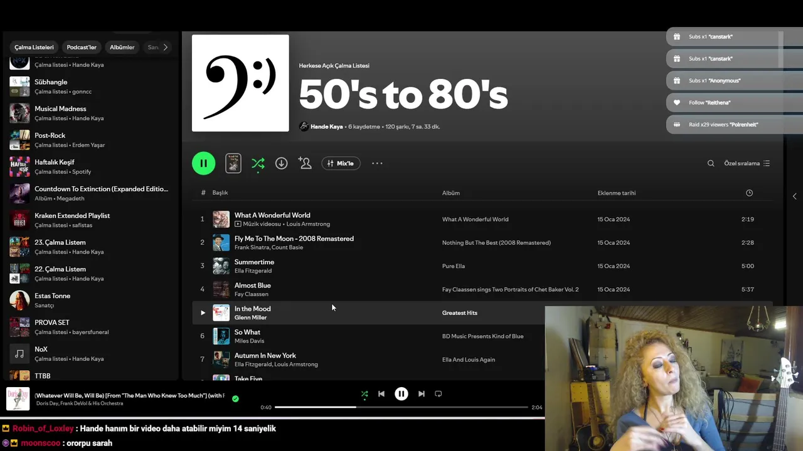Open Glenn Miller artist link
The width and height of the screenshot is (803, 451).
click(250, 318)
